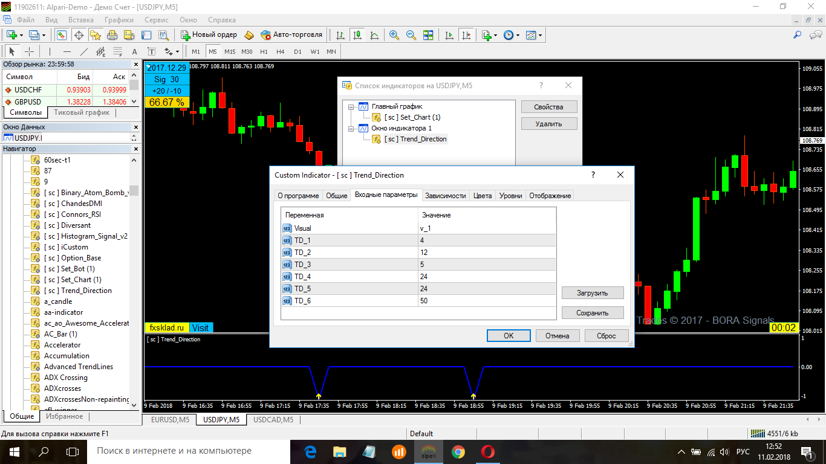The height and width of the screenshot is (464, 826).
Task: Toggle Авто-торговля button
Action: [x=291, y=35]
